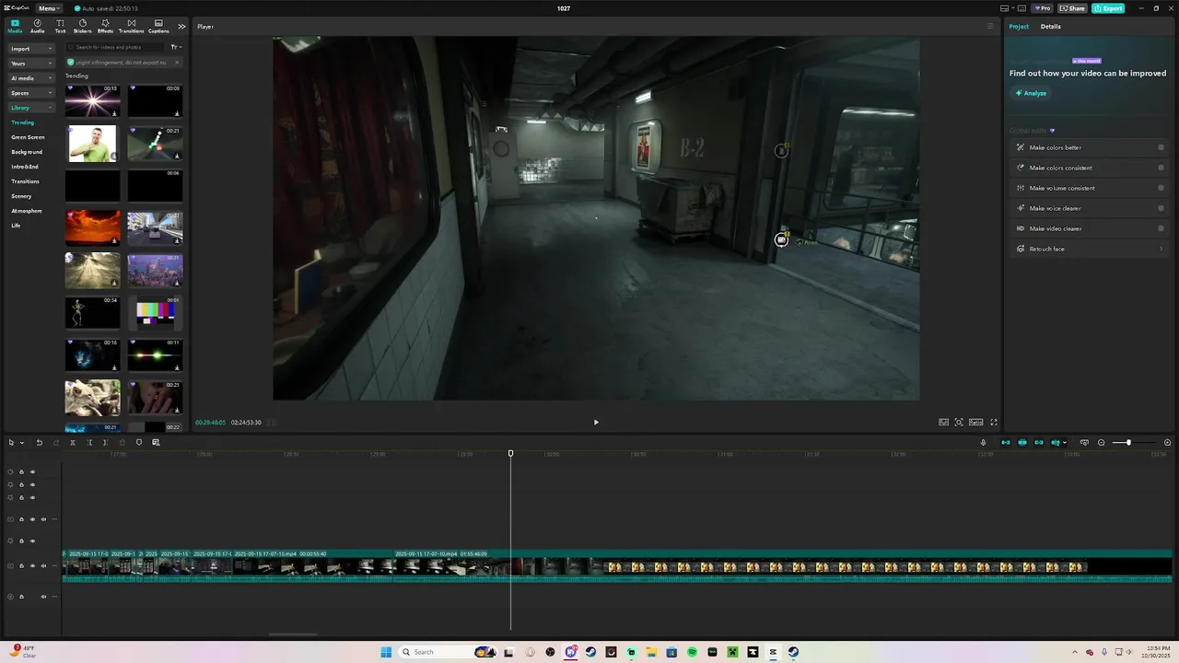Open the Text panel icon
The image size is (1179, 663).
coord(60,26)
